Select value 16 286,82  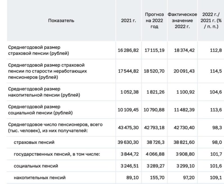coord(128,50)
